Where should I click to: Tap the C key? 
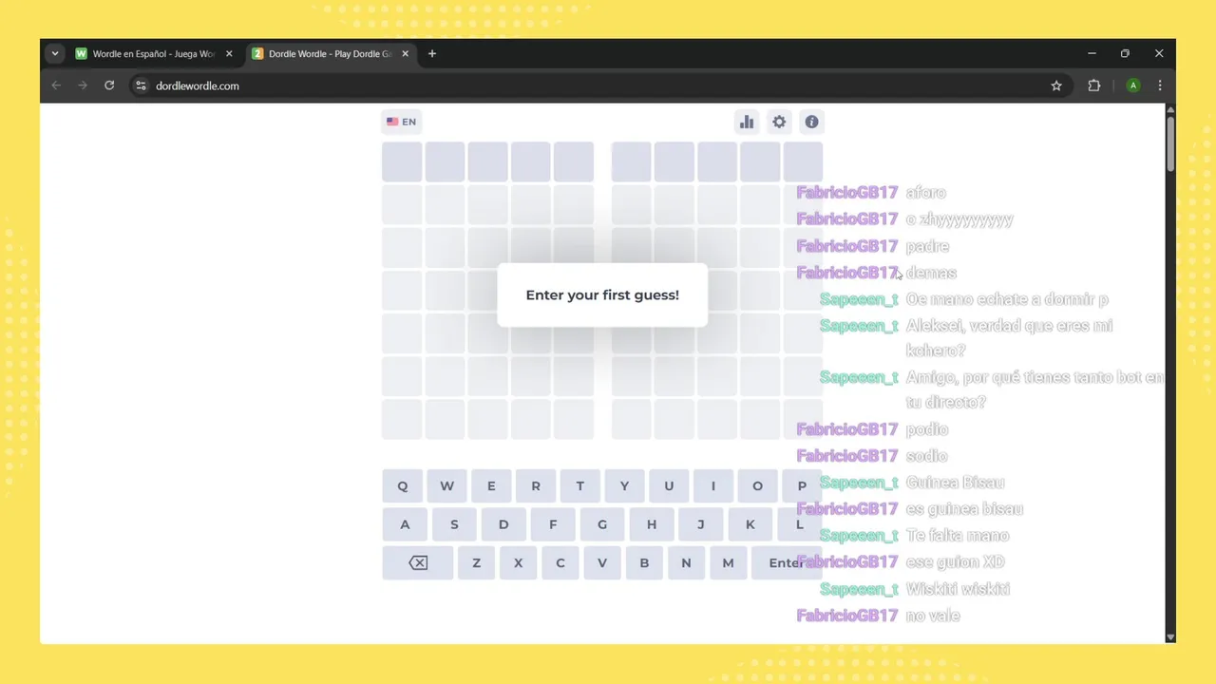pos(560,562)
